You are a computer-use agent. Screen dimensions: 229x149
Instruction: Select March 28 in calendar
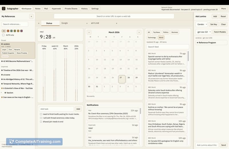point(130,79)
